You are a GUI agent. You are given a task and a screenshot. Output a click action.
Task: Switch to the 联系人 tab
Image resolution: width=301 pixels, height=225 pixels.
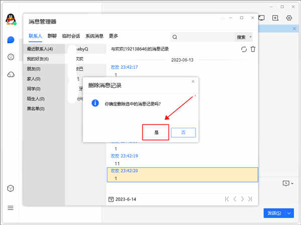(35, 36)
